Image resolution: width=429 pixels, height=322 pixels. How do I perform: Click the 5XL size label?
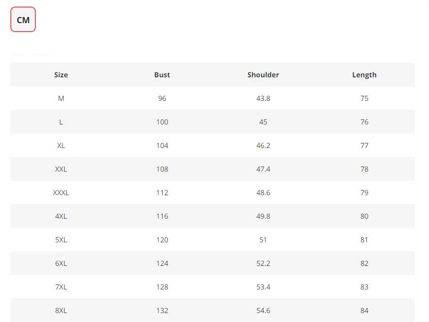tap(61, 240)
